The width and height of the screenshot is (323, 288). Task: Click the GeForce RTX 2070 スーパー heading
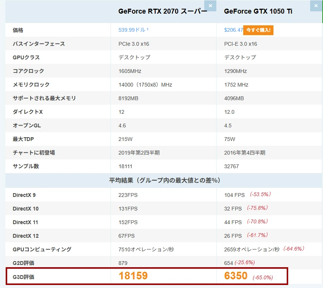[163, 11]
